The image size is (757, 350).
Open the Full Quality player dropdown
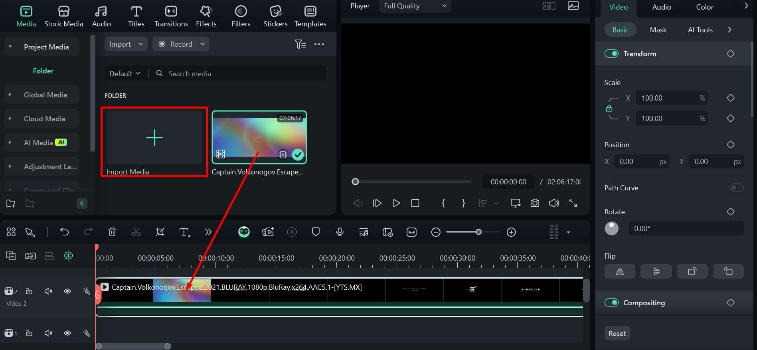(415, 6)
